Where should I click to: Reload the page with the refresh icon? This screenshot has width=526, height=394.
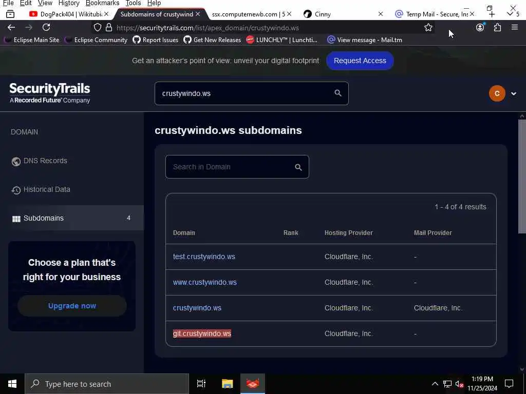point(46,28)
